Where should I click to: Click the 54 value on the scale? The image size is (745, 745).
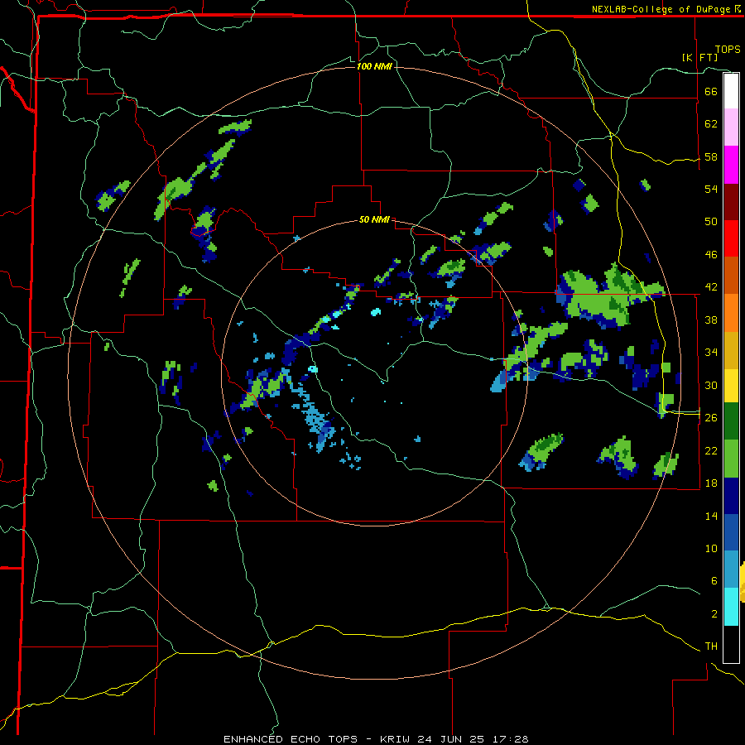coord(711,189)
